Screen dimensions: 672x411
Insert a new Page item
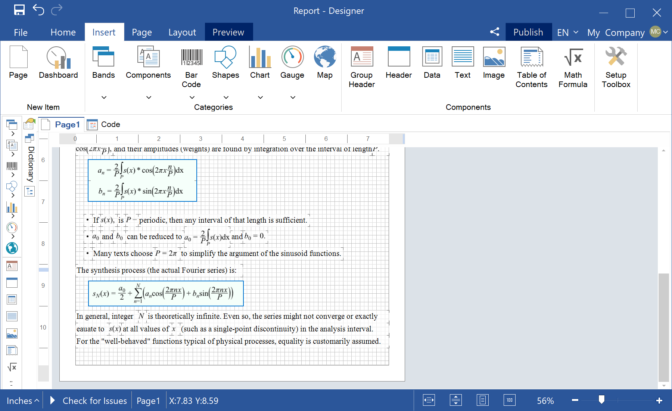tap(18, 62)
